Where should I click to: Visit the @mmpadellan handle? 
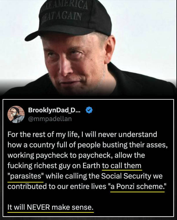click(50, 119)
